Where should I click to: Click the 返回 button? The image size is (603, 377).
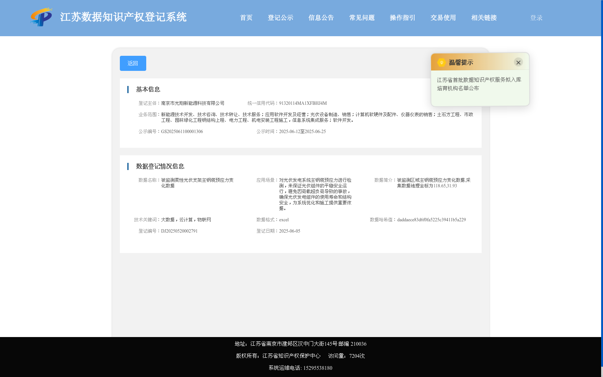pos(133,63)
